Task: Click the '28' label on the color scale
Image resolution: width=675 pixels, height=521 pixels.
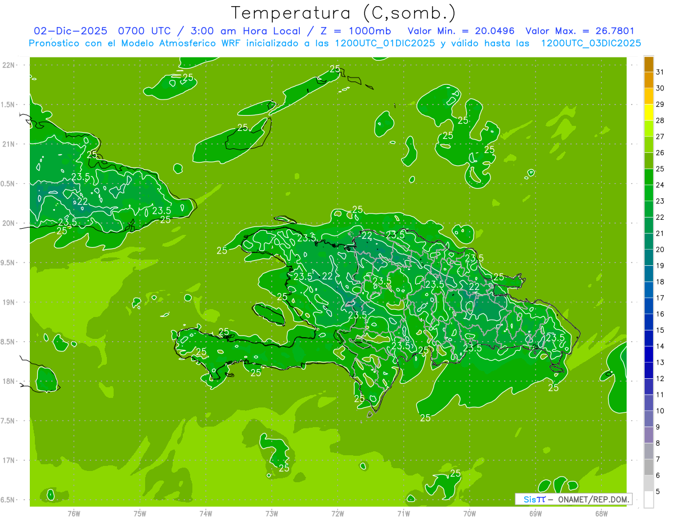Action: (x=660, y=120)
